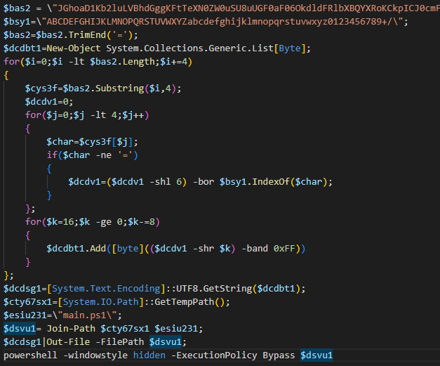
Task: Click the base64 string starting with JGhoaD1Kb2lu
Action: [x=248, y=8]
